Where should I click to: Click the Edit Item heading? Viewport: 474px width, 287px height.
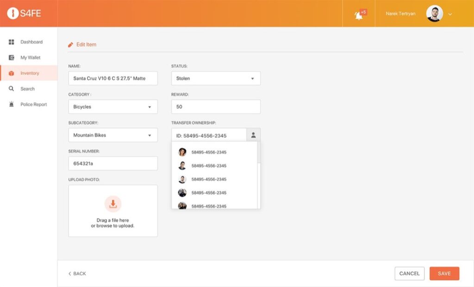click(x=86, y=44)
